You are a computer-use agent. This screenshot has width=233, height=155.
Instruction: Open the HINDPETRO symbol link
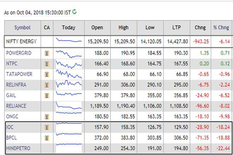click(18, 148)
